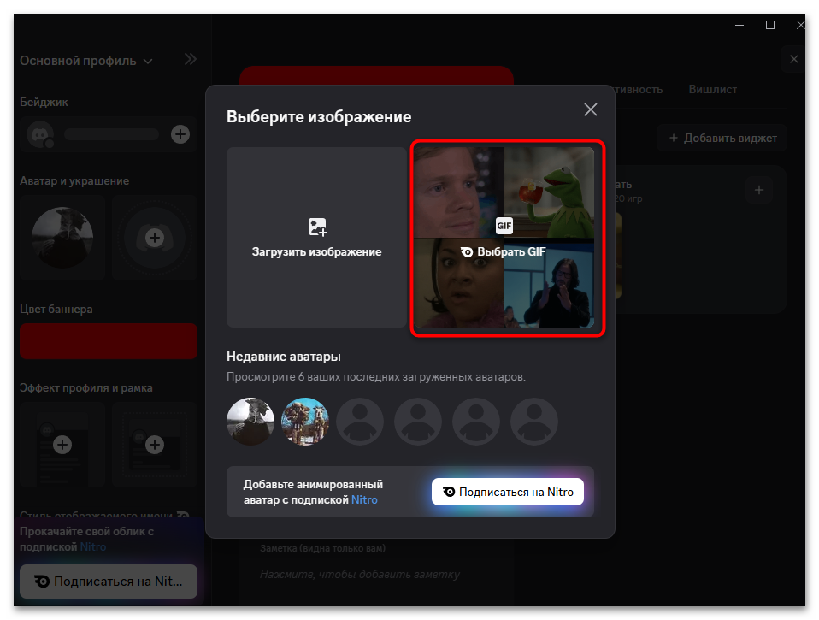Click the Цвет баннера label

[56, 310]
